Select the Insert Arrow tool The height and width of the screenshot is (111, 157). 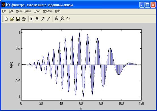click(x=43, y=19)
